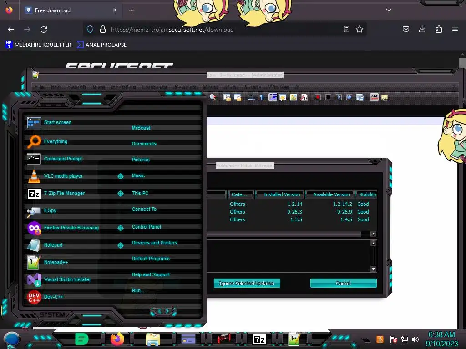466x349 pixels.
Task: Launch Notepad++ from the start menu list
Action: tap(47, 262)
